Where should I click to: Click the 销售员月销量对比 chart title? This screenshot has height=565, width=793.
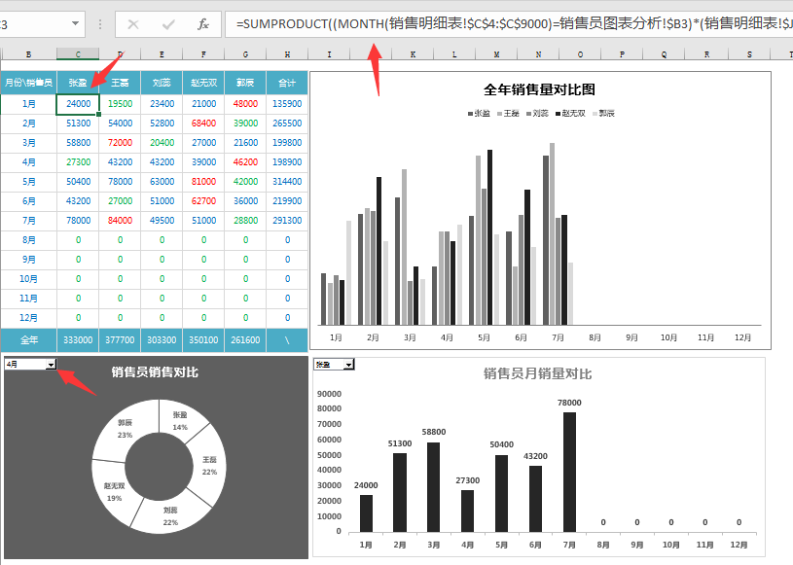click(x=538, y=374)
